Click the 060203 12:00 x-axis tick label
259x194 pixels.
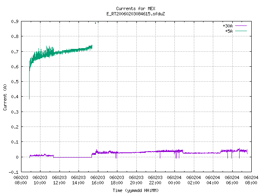click(x=59, y=180)
